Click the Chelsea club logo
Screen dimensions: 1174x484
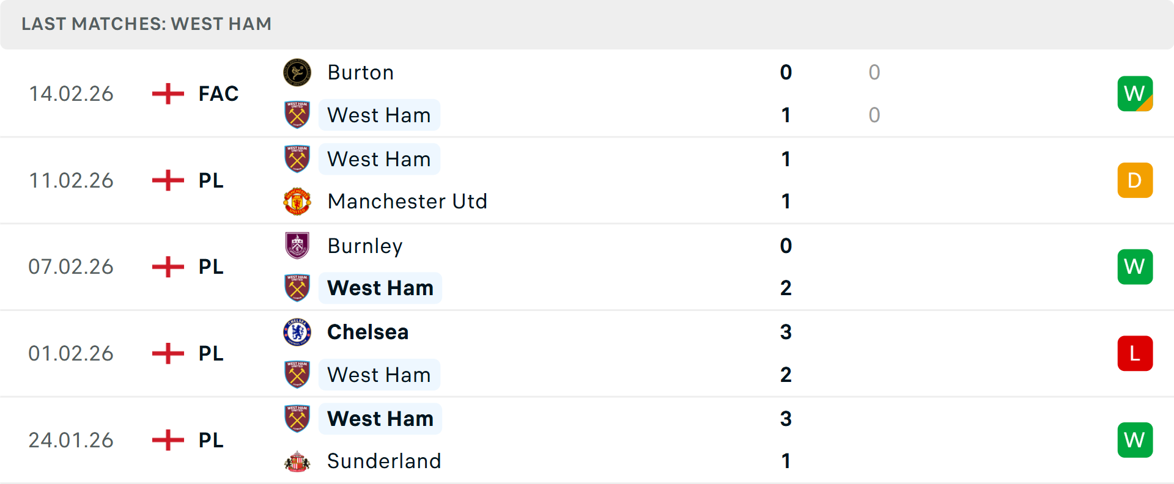click(298, 332)
